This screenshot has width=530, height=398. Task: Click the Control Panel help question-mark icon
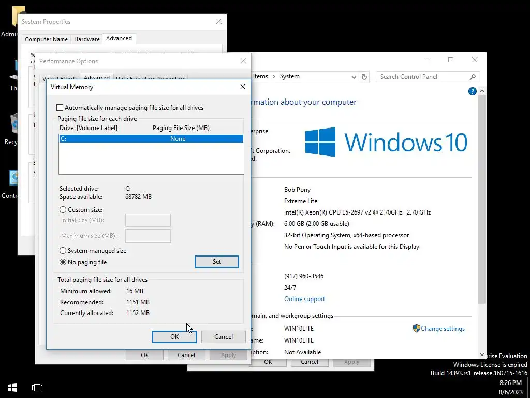[472, 91]
